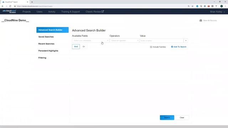Open the Activity menu
Screen dimensions: 228x128
coord(52,12)
